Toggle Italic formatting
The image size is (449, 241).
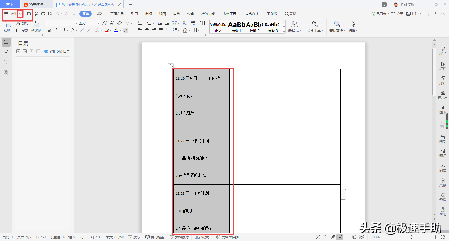tap(56, 30)
